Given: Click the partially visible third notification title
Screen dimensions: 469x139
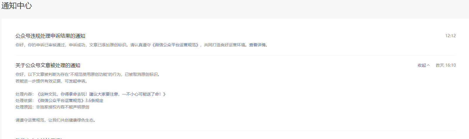Looking at the screenshot, I should [39, 138].
